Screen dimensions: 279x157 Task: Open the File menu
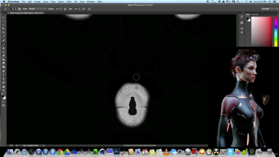pyautogui.click(x=23, y=2)
